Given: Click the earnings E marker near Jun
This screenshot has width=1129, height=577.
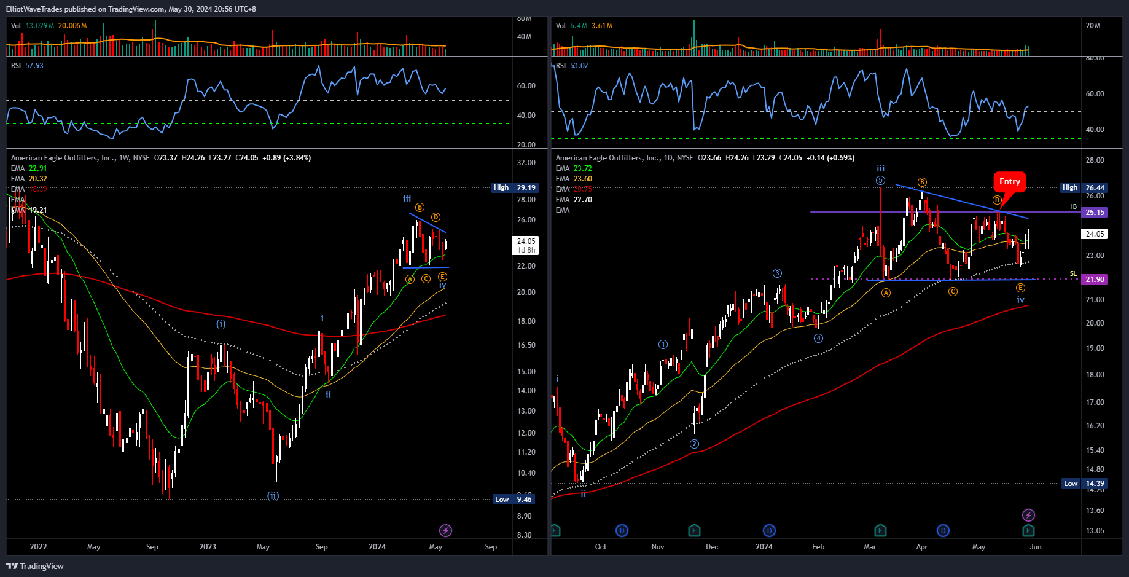Looking at the screenshot, I should coord(1028,530).
